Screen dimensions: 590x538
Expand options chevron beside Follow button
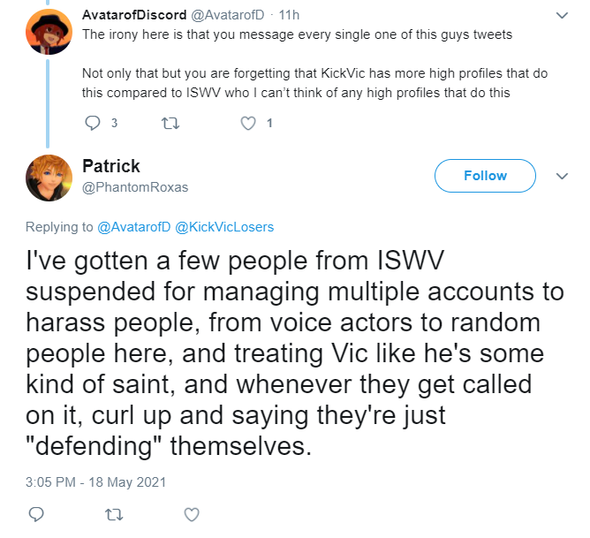tap(562, 176)
